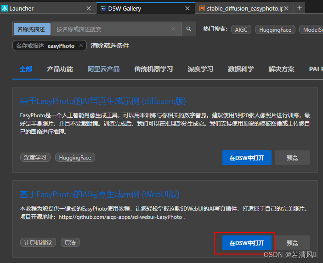Click the notebook icon on stable_diffusion_easyphoto tab
This screenshot has height=263, width=323.
(202, 8)
